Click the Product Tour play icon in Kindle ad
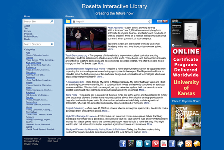Viewport: 224px width, 150px height. coord(173,45)
